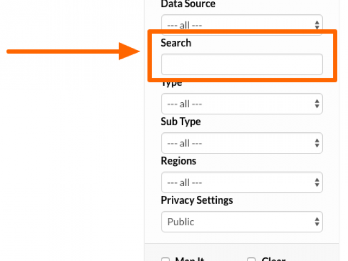Click the Clear checkbox label text
Image resolution: width=348 pixels, height=261 pixels.
[274, 259]
